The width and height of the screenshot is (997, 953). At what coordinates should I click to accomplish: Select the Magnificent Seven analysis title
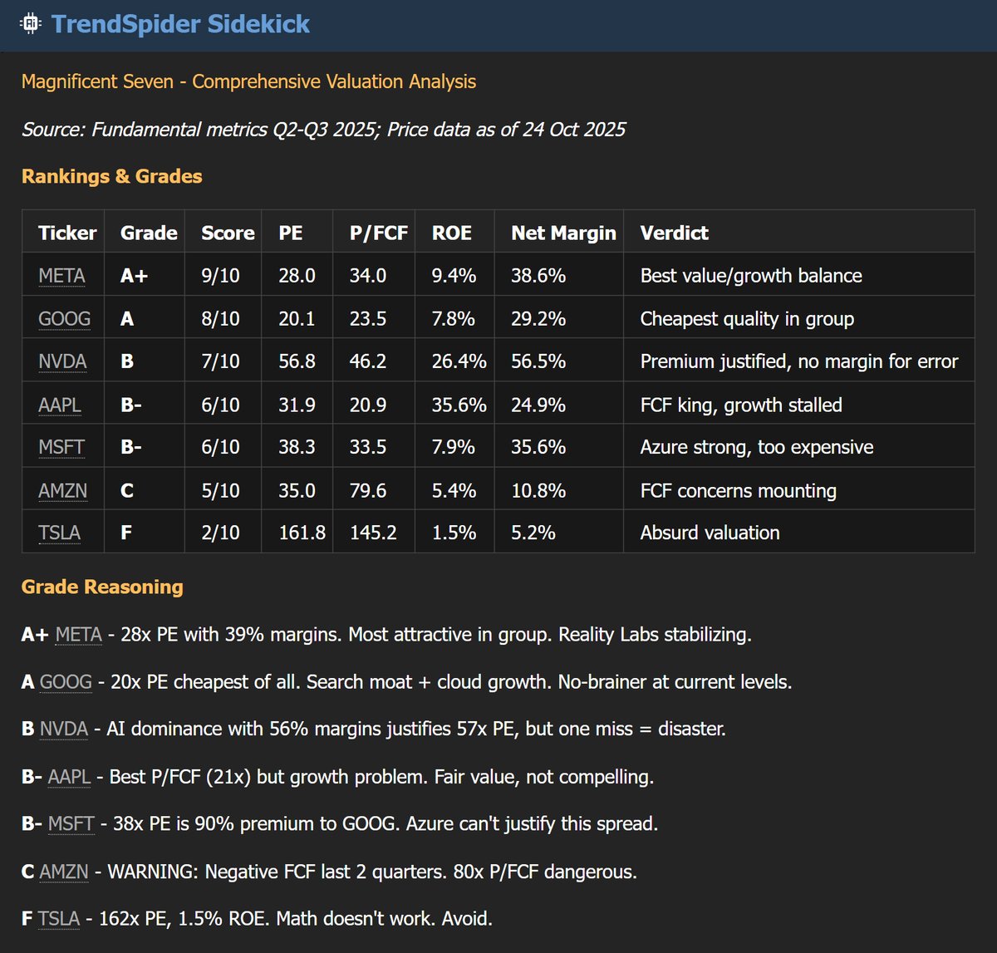[x=249, y=81]
